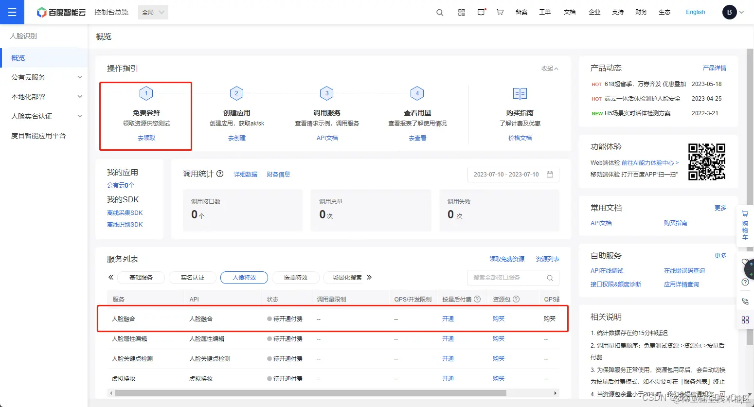Viewport: 754px width, 407px height.
Task: Click blue 购买 link in 人脸属性编辑 row
Action: click(x=499, y=339)
